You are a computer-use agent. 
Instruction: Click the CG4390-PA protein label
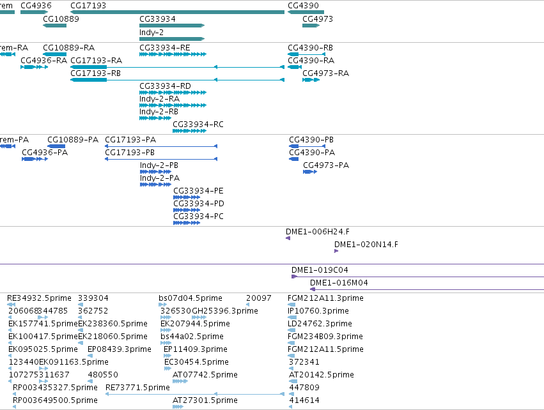[312, 153]
